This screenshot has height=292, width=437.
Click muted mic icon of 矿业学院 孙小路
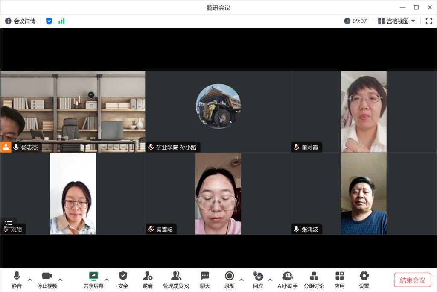coord(151,147)
